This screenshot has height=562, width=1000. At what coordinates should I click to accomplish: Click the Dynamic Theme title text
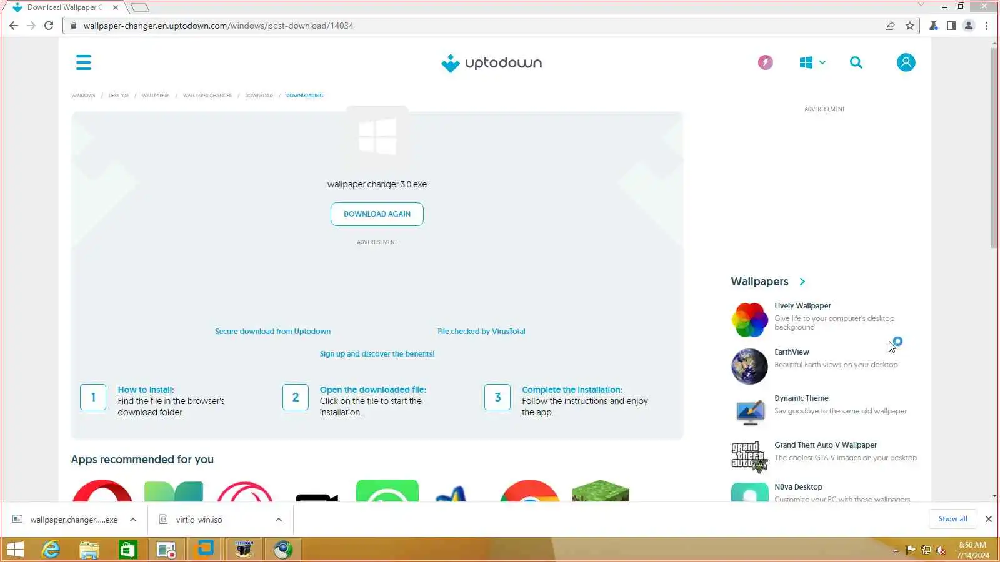(x=801, y=398)
